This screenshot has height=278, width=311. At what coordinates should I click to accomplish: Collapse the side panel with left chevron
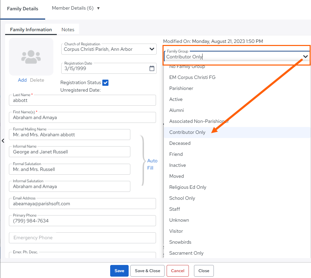coord(3,141)
